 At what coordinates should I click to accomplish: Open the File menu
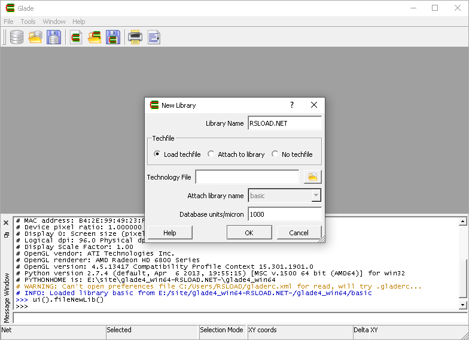(x=8, y=22)
